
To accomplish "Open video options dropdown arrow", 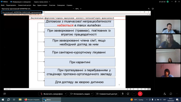I will point(92,94).
